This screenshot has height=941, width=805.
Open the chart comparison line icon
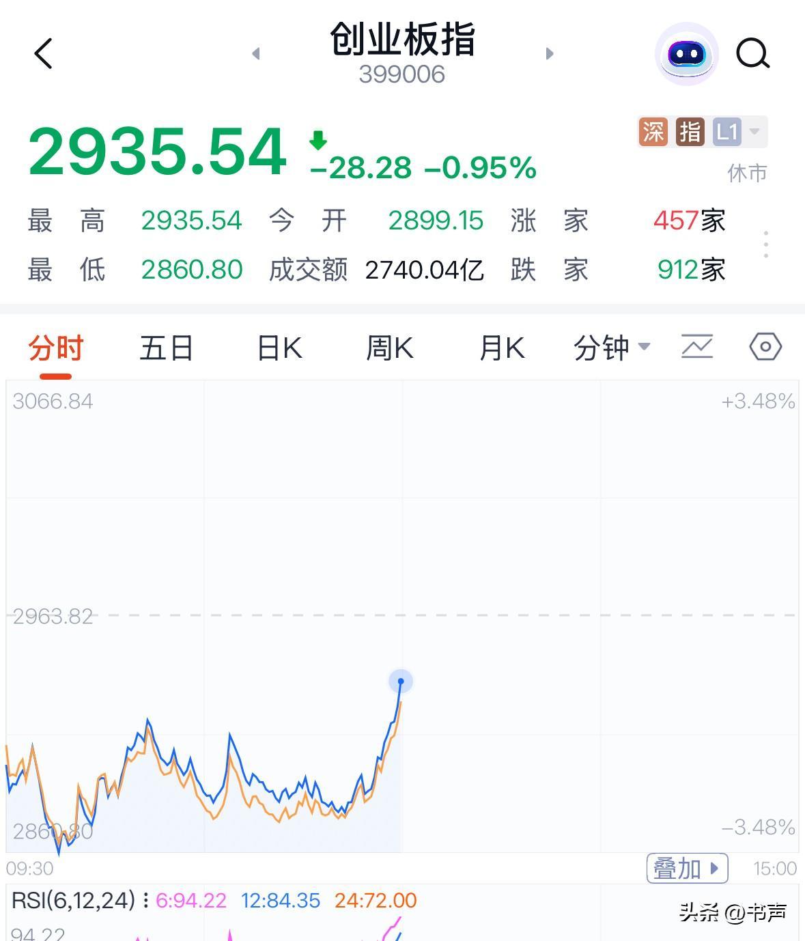697,347
